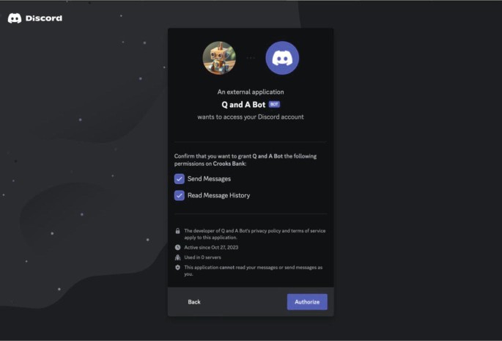This screenshot has width=502, height=341.
Task: Uncheck the Read Message History checkbox
Action: tap(180, 196)
